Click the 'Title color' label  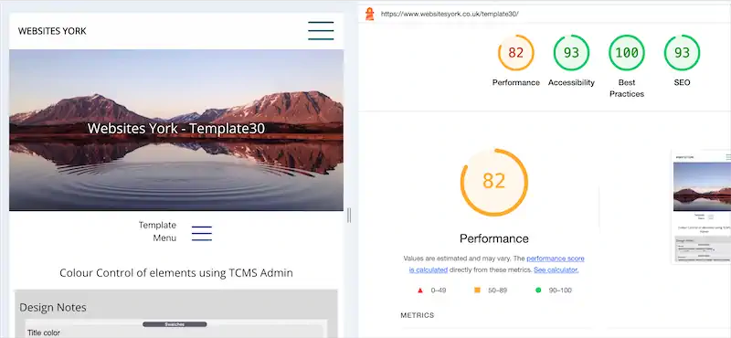[44, 333]
